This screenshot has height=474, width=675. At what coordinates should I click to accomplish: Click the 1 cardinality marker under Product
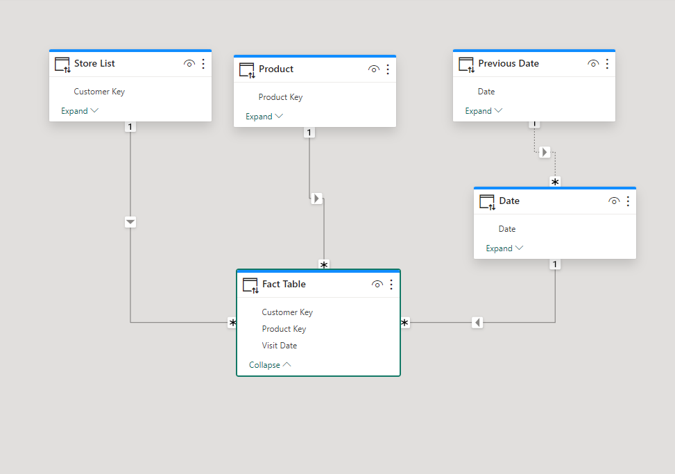coord(309,133)
